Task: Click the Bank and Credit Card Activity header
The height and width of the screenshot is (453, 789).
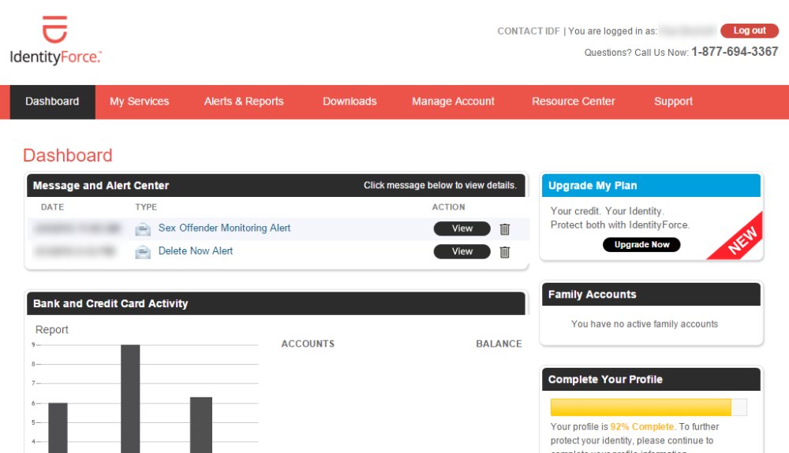Action: (x=275, y=304)
